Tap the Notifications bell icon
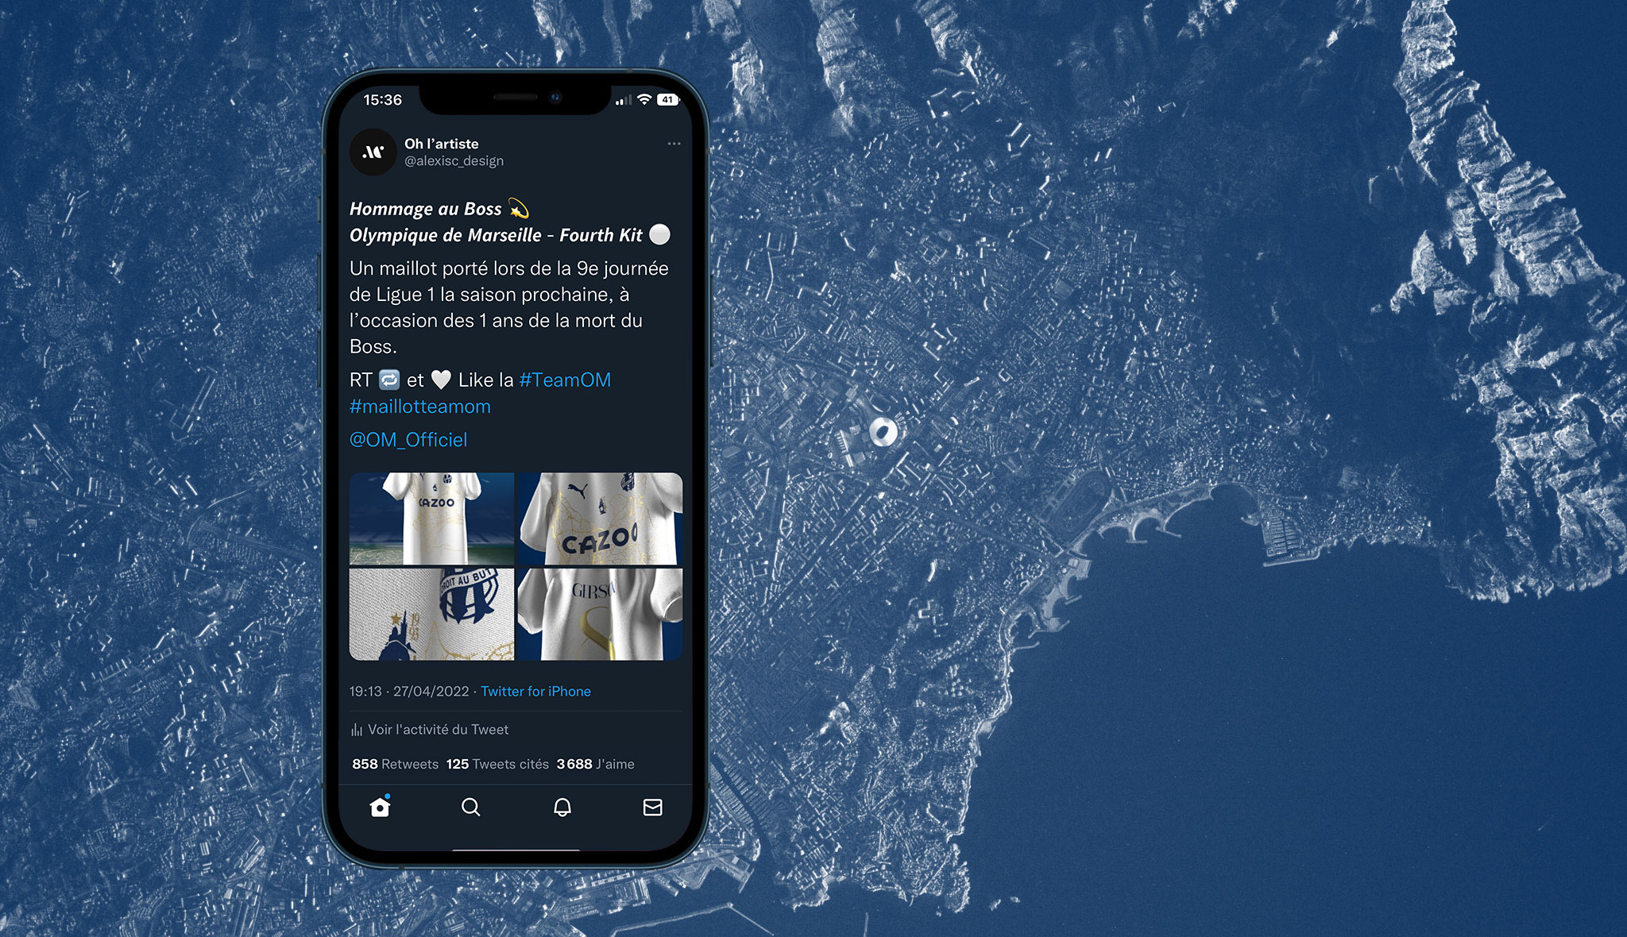1627x937 pixels. click(x=562, y=808)
